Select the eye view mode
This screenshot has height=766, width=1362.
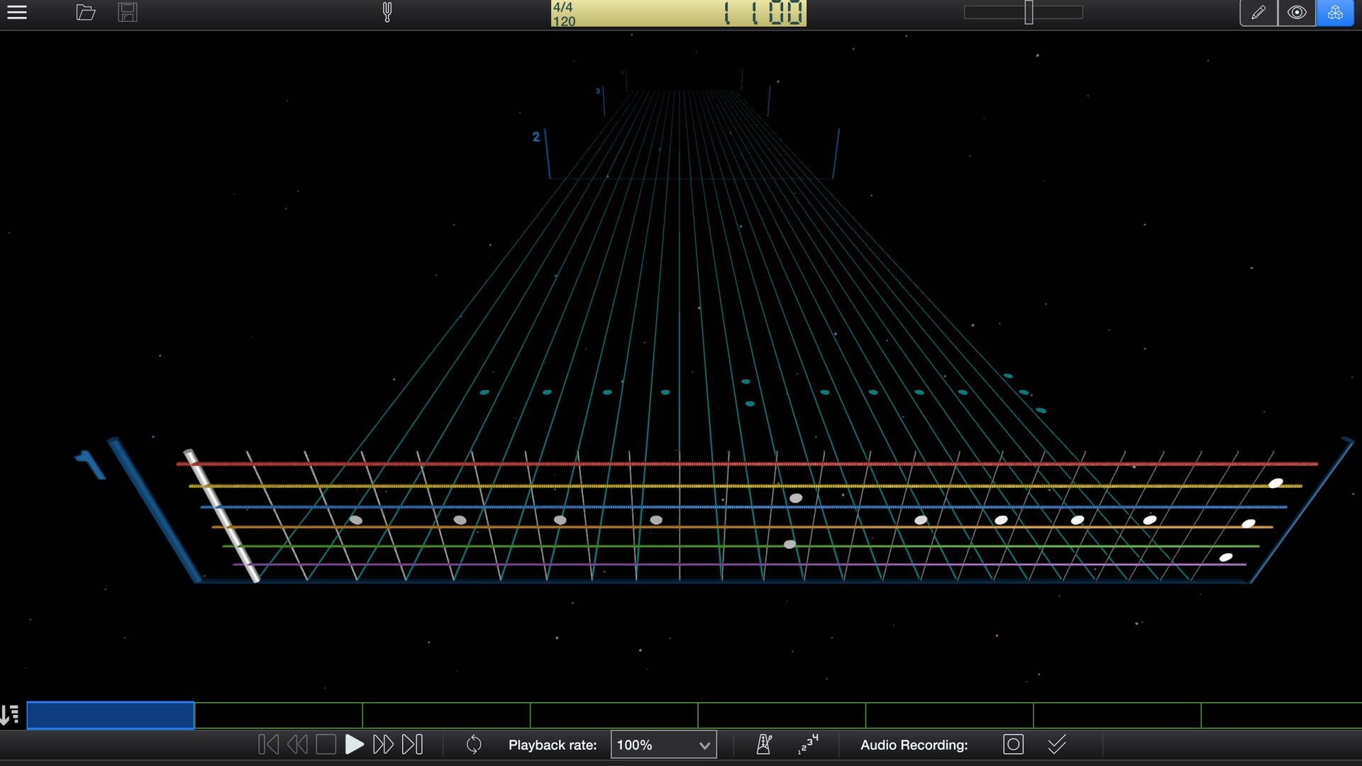click(x=1297, y=13)
